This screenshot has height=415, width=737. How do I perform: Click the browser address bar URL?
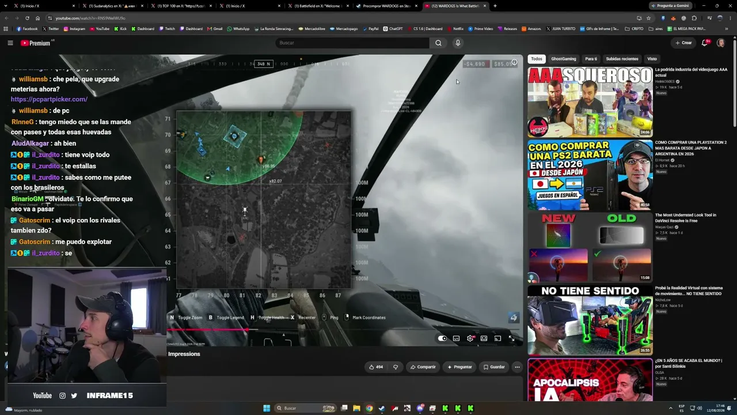pyautogui.click(x=90, y=18)
